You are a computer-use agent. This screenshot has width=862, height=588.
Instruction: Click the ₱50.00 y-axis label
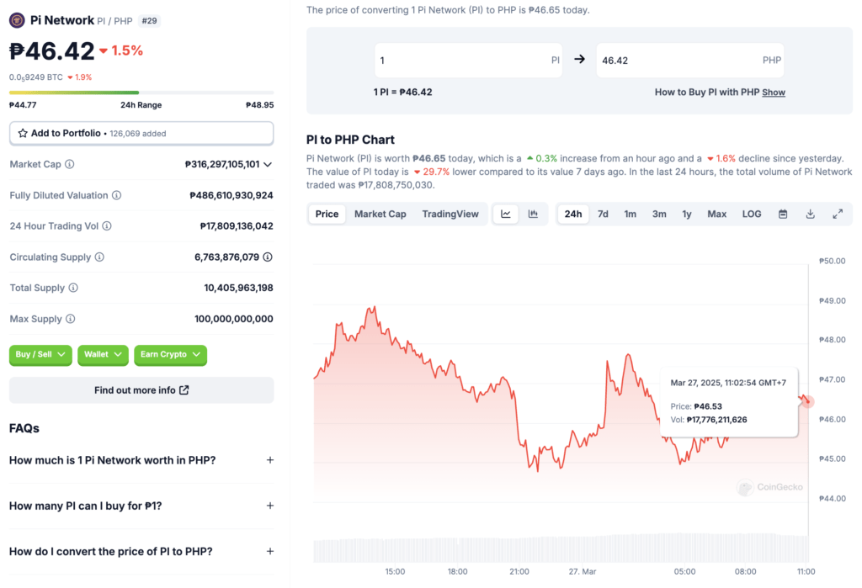[833, 261]
